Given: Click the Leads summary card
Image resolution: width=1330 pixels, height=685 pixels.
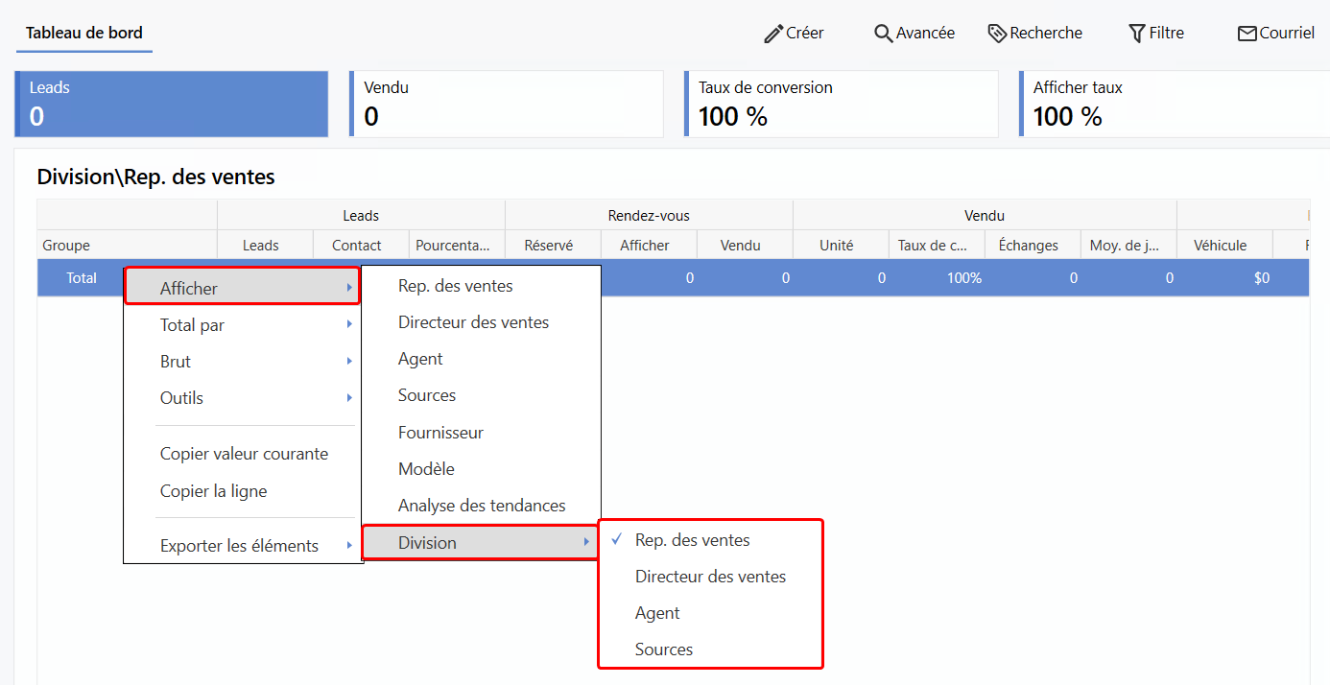Looking at the screenshot, I should click(172, 104).
